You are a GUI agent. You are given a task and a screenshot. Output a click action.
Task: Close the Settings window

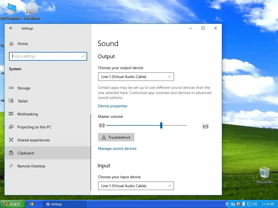pos(215,28)
